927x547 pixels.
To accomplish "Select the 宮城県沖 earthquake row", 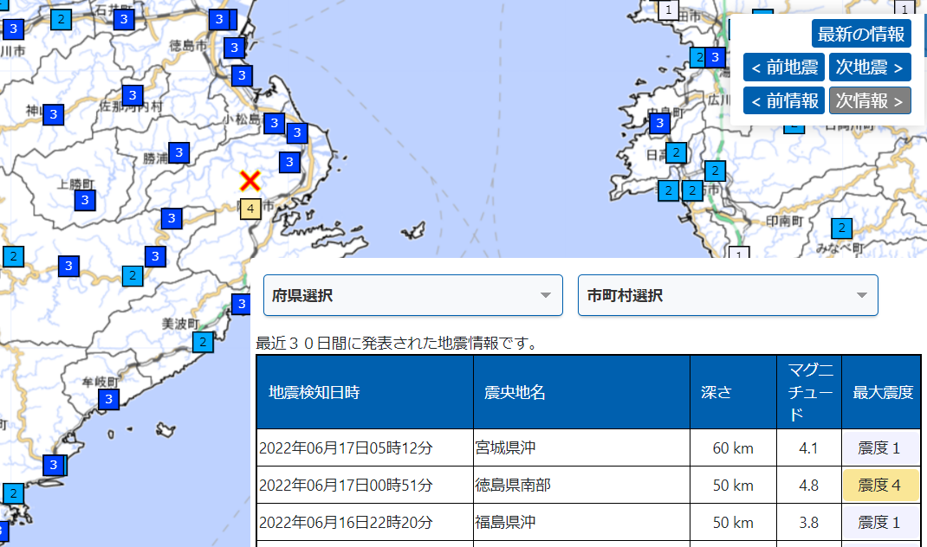I will [x=520, y=447].
